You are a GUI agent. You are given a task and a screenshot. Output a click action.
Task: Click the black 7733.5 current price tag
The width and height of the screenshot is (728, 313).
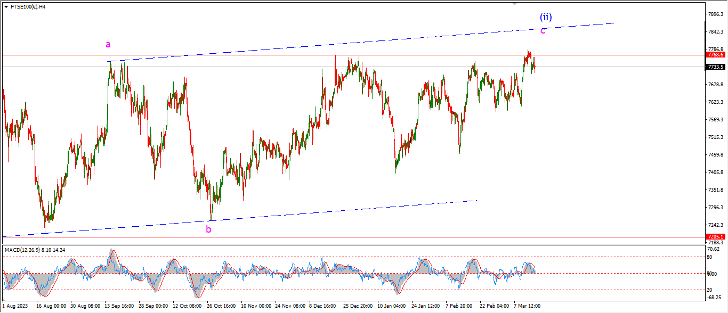point(715,67)
